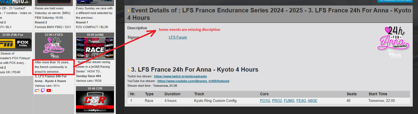Select the PRO2 car link

click(277, 101)
